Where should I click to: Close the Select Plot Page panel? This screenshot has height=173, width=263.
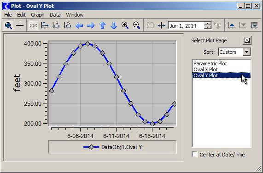247,40
